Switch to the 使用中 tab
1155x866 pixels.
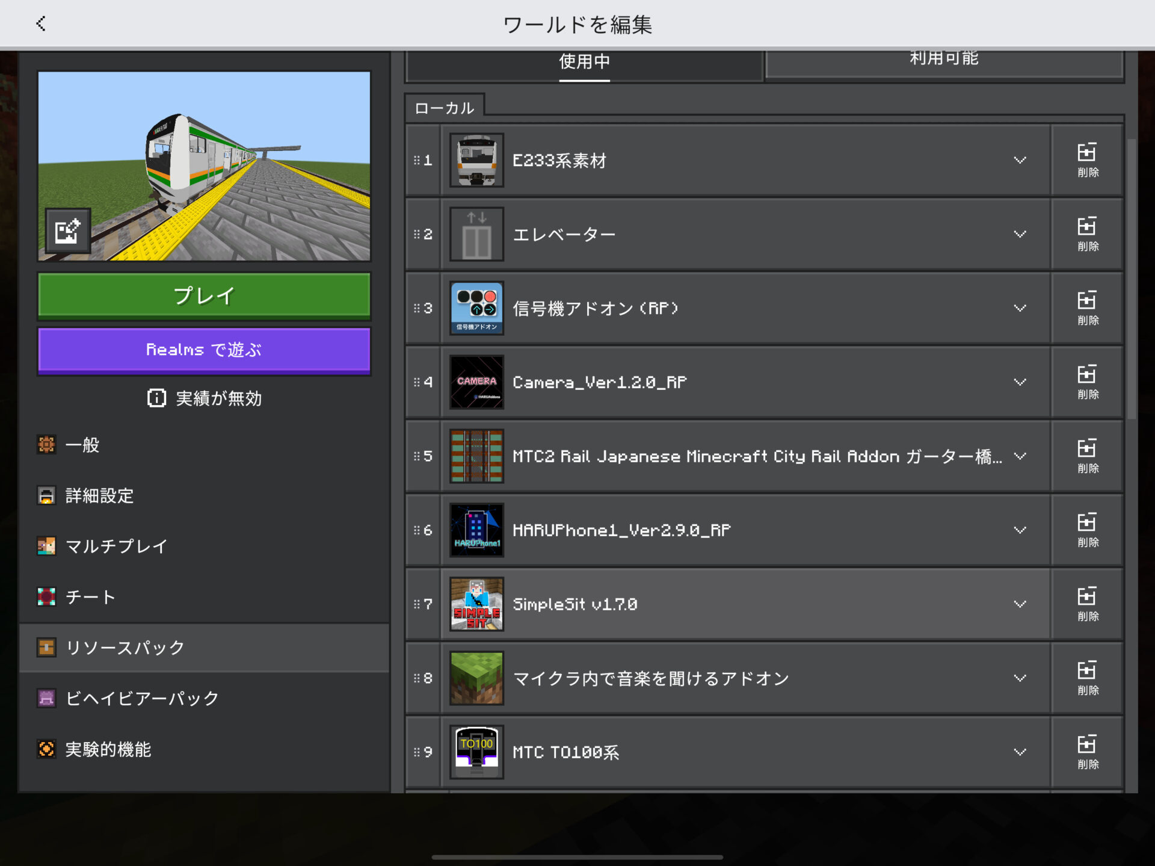pos(584,65)
